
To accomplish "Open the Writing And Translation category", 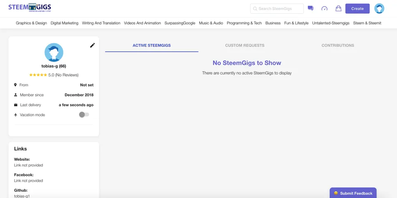I will click(x=101, y=23).
